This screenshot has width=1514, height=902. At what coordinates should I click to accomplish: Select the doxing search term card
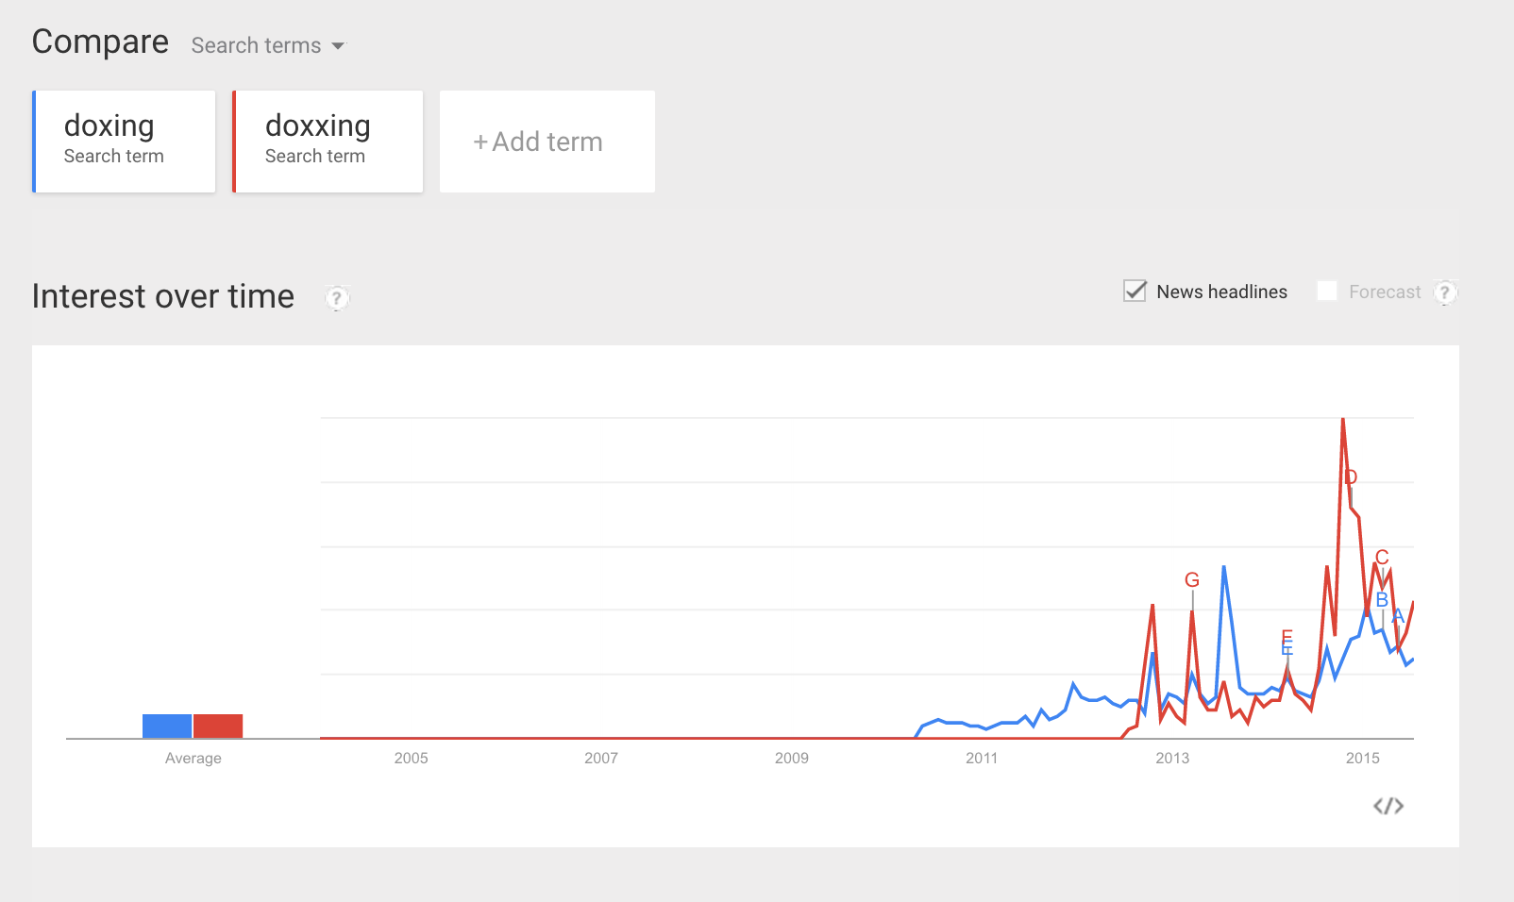125,142
